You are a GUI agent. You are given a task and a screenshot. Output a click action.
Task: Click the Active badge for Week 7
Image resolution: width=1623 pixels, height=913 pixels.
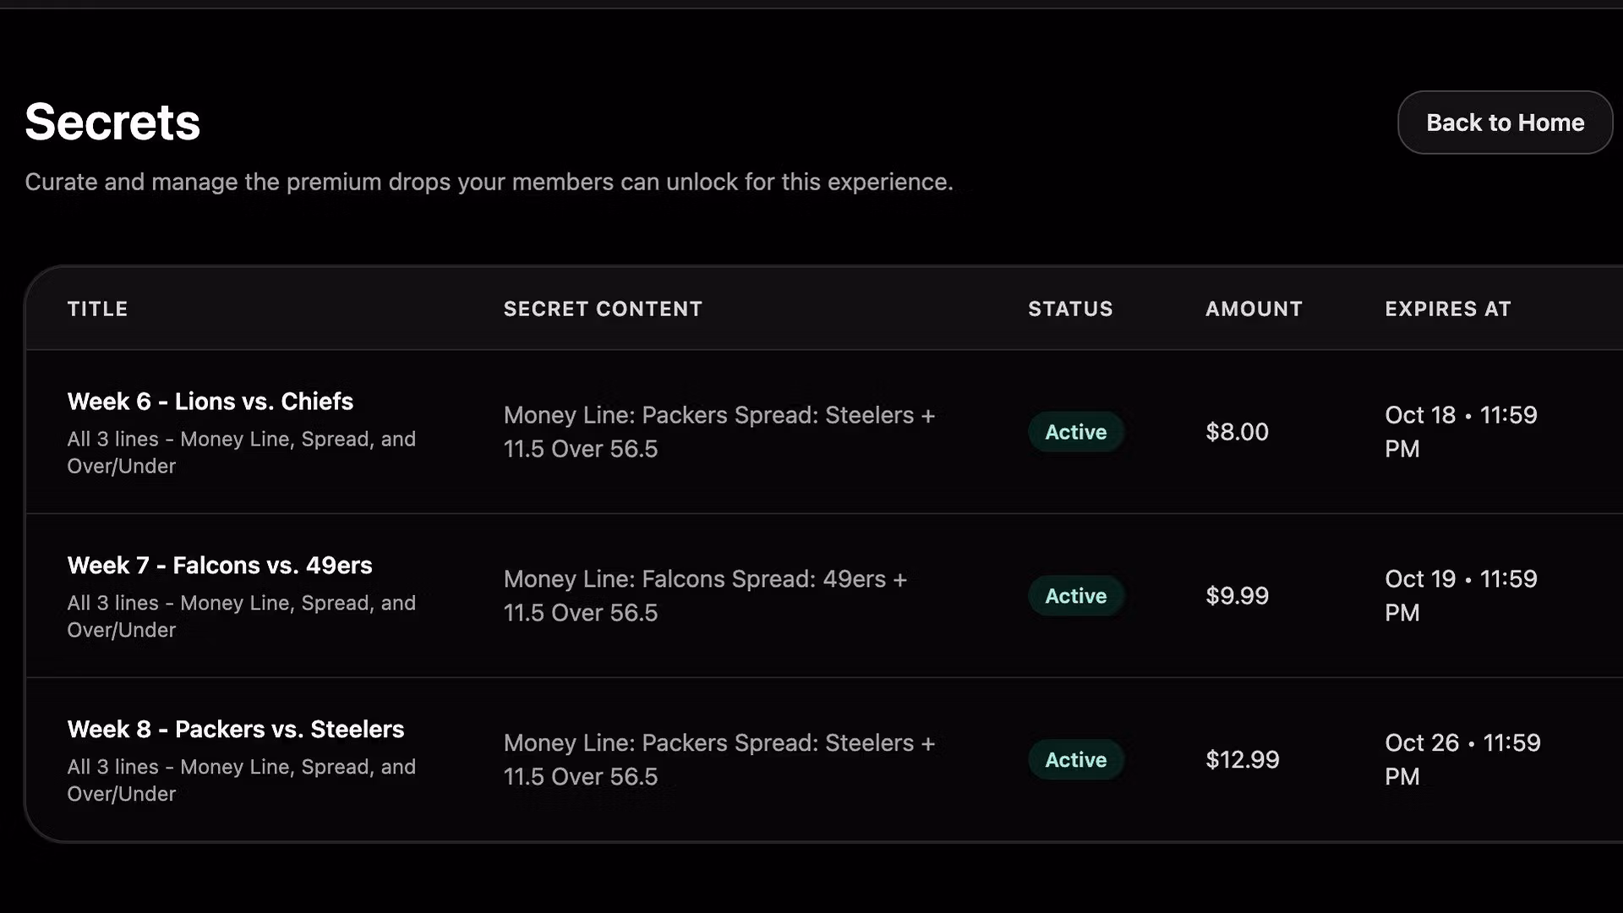(x=1075, y=596)
